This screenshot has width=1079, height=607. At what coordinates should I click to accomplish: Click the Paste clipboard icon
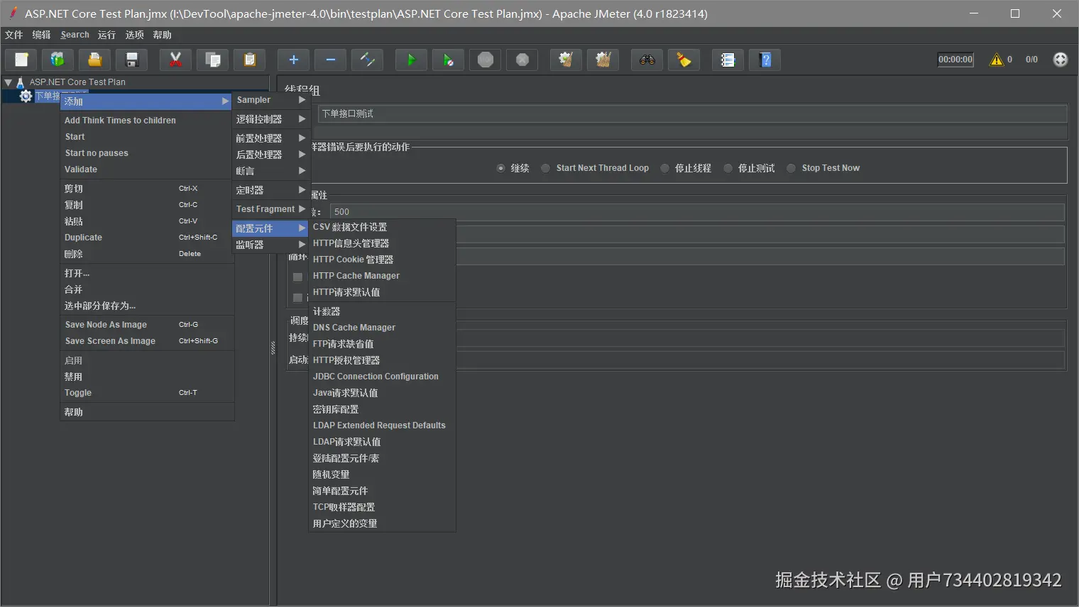pyautogui.click(x=249, y=60)
